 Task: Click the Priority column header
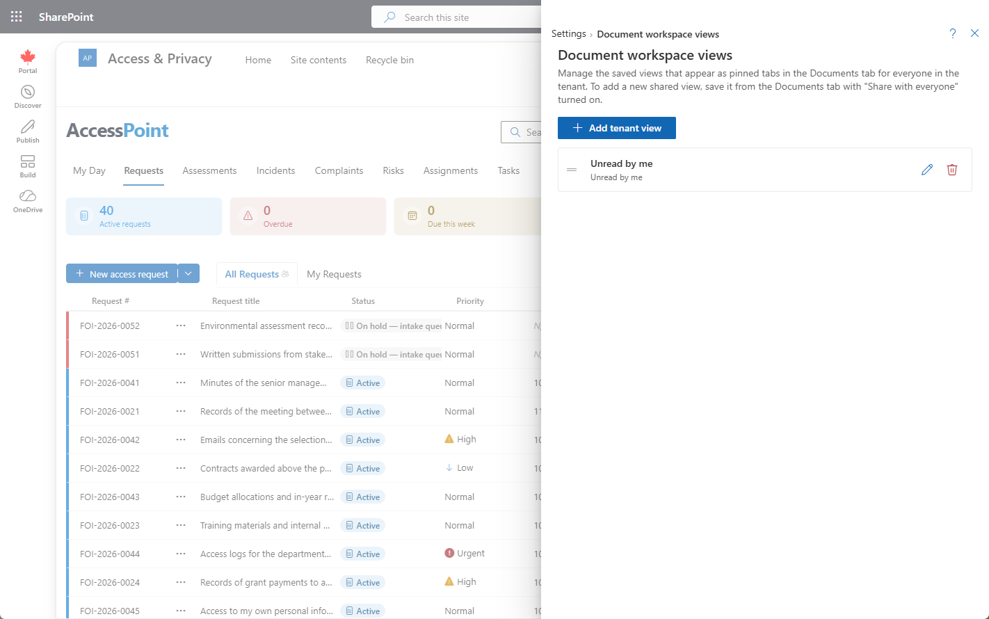(x=470, y=301)
